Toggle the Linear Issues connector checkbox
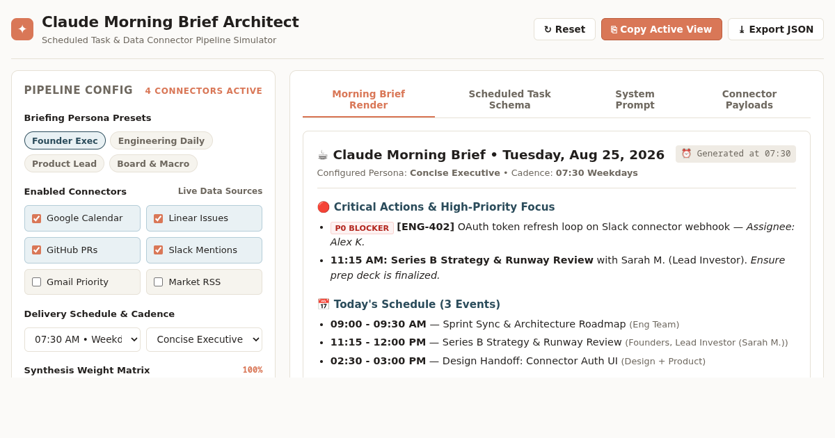 coord(159,218)
